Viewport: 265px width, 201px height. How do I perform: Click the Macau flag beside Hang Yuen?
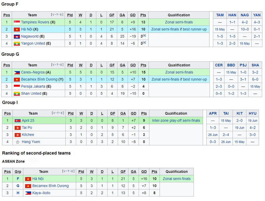[x=18, y=142]
